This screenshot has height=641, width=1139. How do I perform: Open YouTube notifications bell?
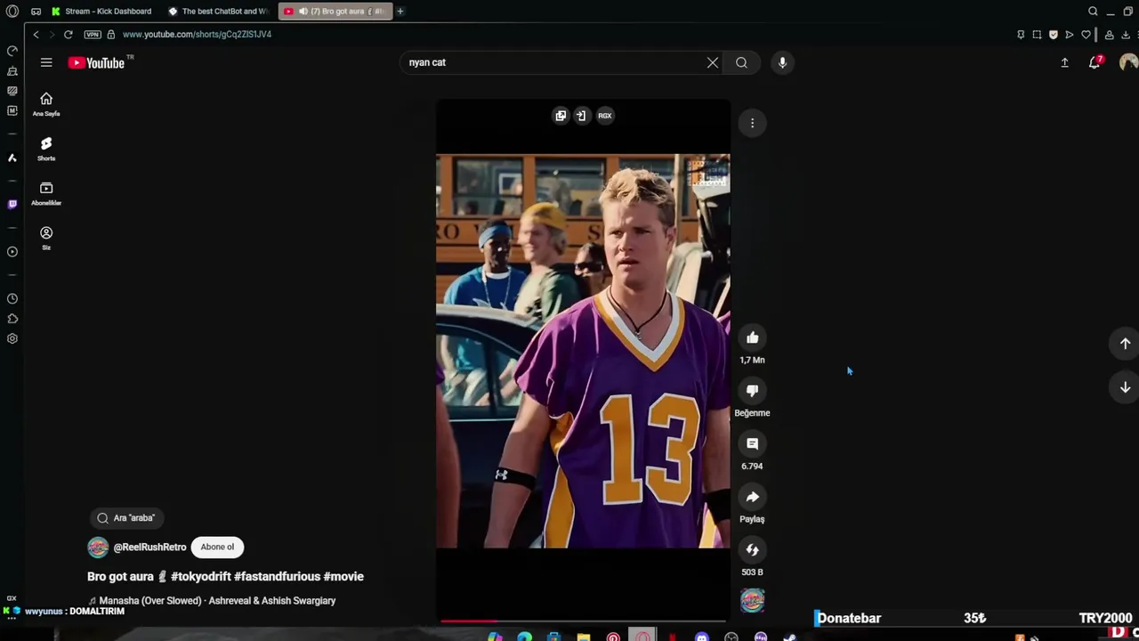pos(1095,62)
